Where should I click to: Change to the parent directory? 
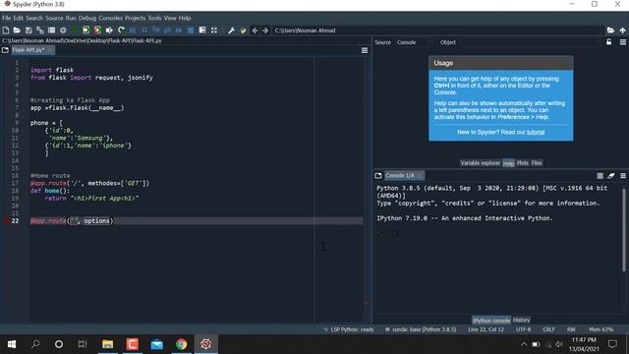pos(622,30)
